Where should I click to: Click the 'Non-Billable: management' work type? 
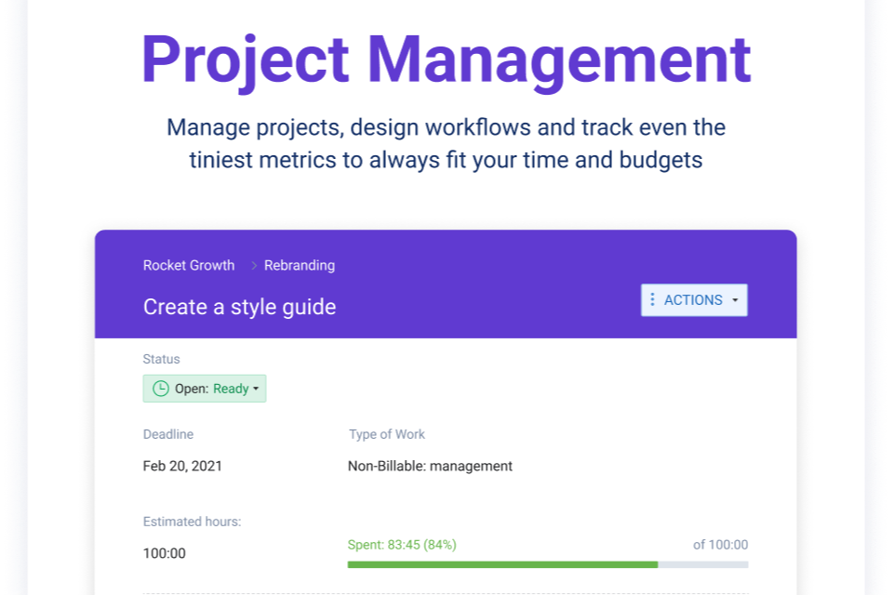click(x=430, y=466)
